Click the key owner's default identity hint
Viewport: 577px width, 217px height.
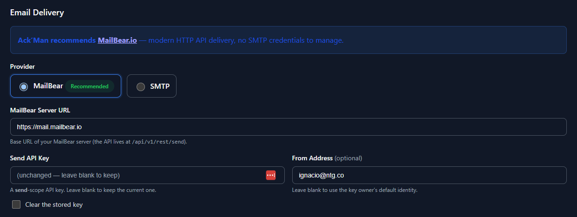coord(355,190)
